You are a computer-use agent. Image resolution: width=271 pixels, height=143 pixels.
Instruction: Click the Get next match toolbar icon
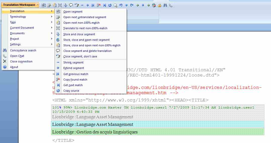click(x=104, y=5)
